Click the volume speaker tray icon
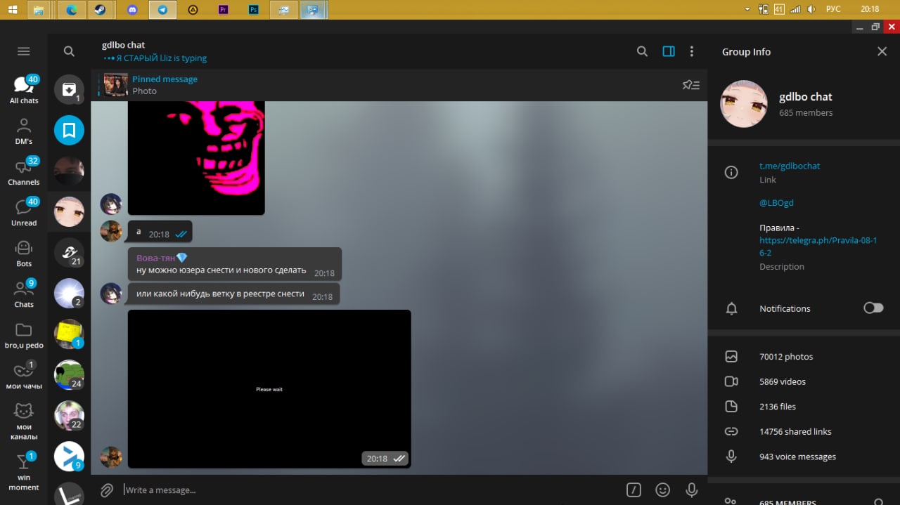 coord(811,9)
